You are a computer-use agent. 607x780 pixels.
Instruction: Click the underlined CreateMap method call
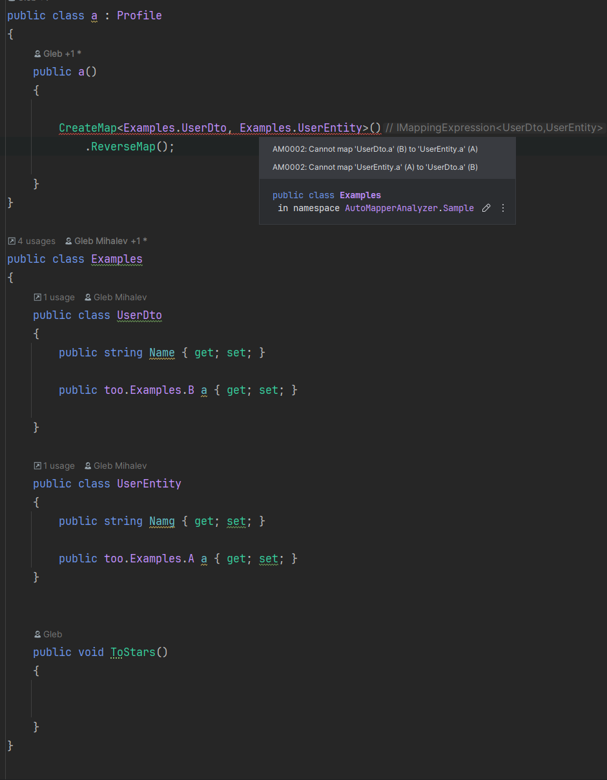tap(88, 128)
